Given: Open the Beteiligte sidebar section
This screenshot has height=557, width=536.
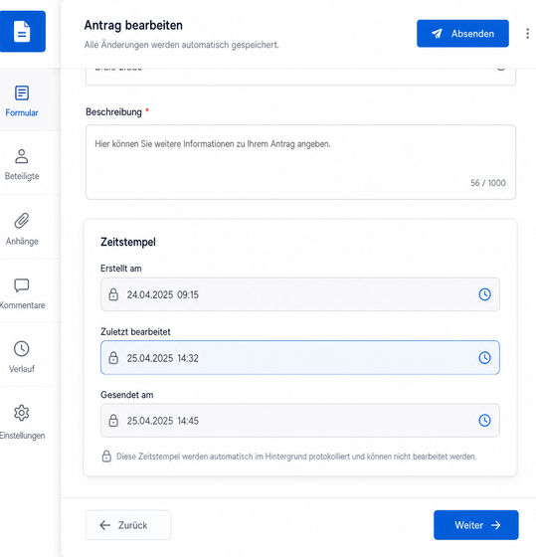Looking at the screenshot, I should 22,164.
